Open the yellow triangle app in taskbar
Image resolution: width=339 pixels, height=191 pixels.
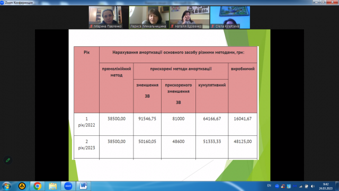pos(22,186)
